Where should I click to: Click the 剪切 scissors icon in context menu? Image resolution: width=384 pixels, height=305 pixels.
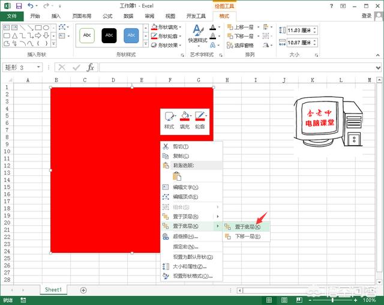click(166, 146)
